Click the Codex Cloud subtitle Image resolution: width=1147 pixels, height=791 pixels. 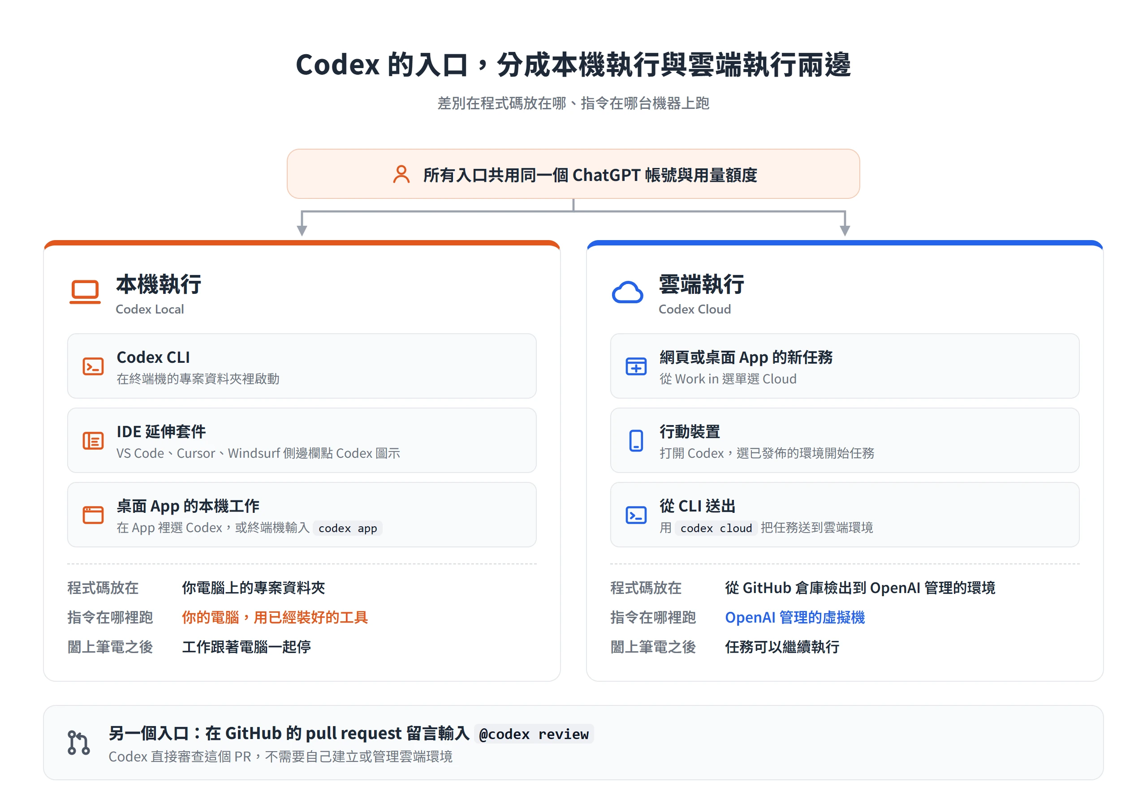coord(694,309)
